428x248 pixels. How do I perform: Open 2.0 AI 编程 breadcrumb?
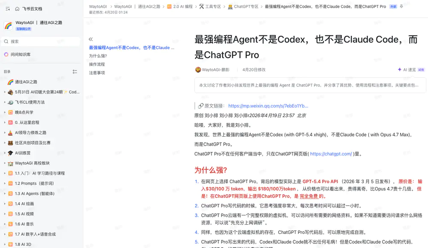click(x=183, y=6)
